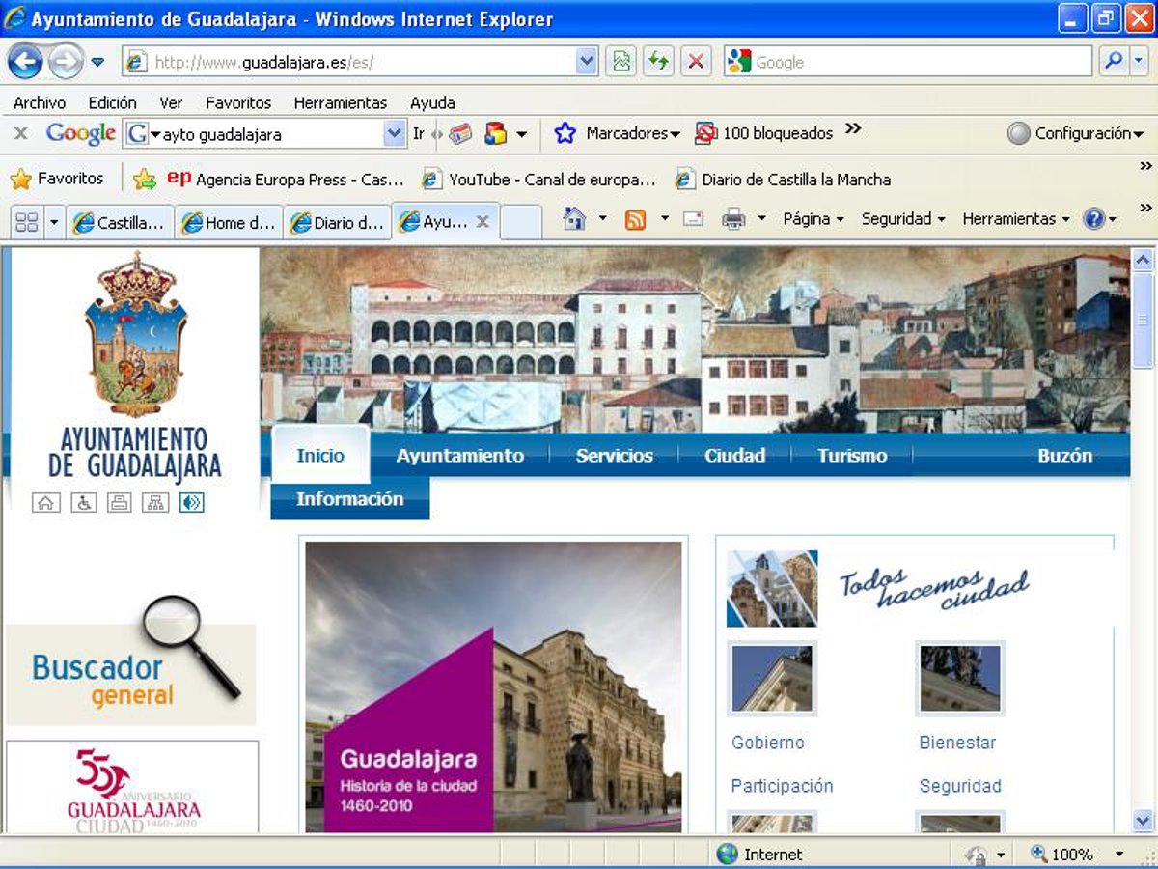Click the site accessibility wheelchair icon
The height and width of the screenshot is (869, 1158).
pyautogui.click(x=83, y=502)
